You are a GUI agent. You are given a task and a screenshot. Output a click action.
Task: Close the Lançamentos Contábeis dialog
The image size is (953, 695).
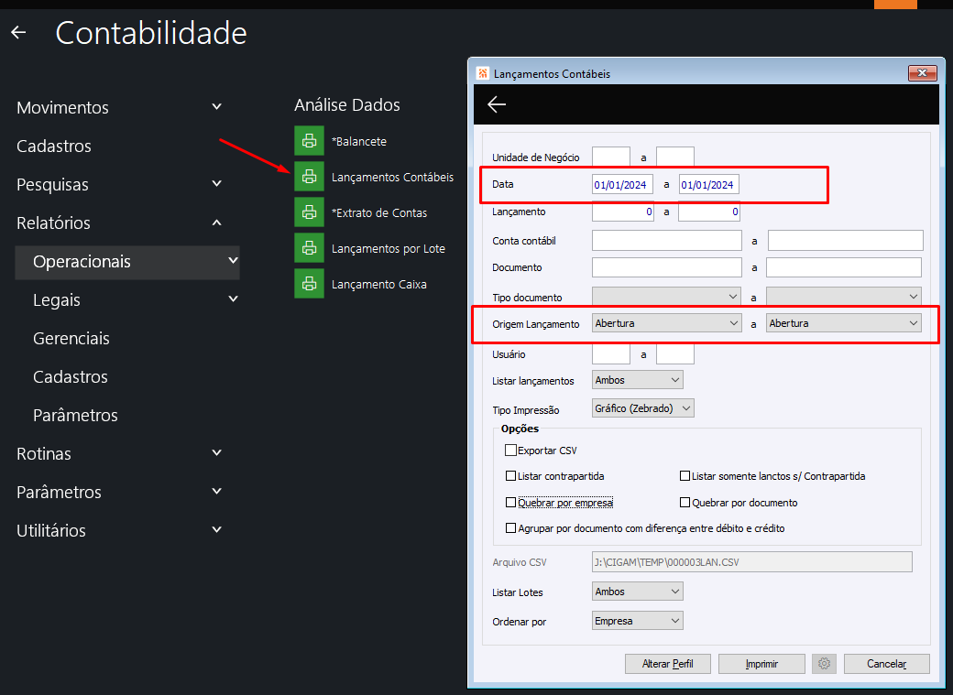click(922, 73)
